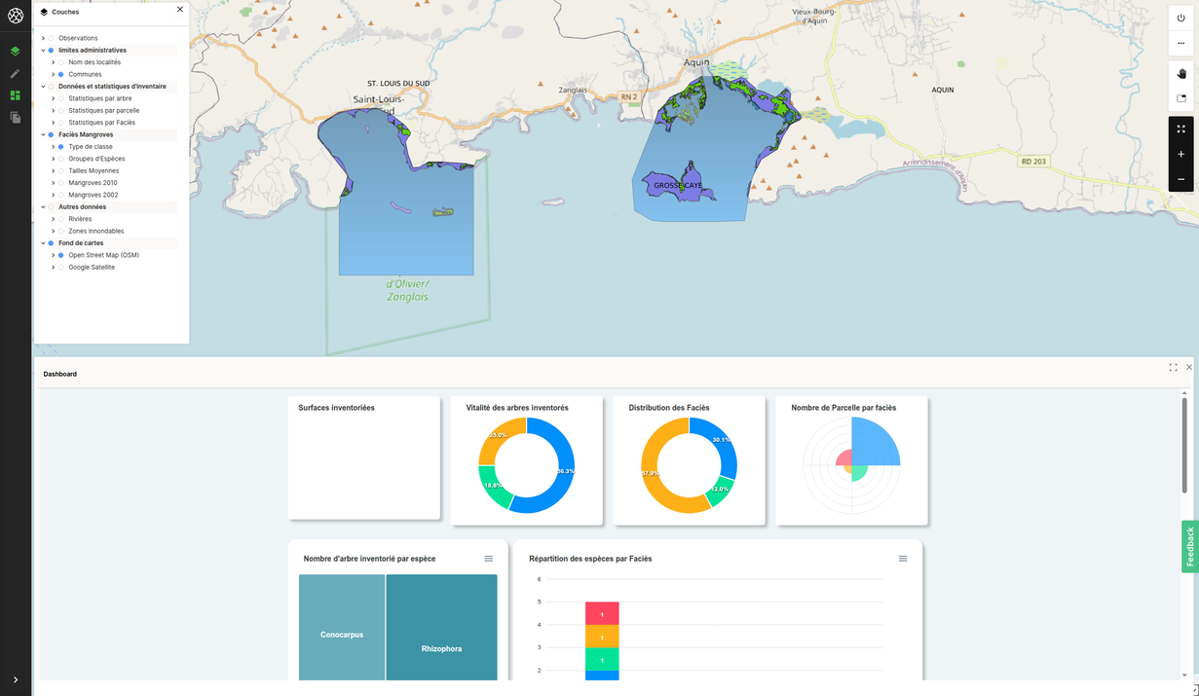Image resolution: width=1199 pixels, height=696 pixels.
Task: Open the three-dots more options on map
Action: pos(1180,44)
